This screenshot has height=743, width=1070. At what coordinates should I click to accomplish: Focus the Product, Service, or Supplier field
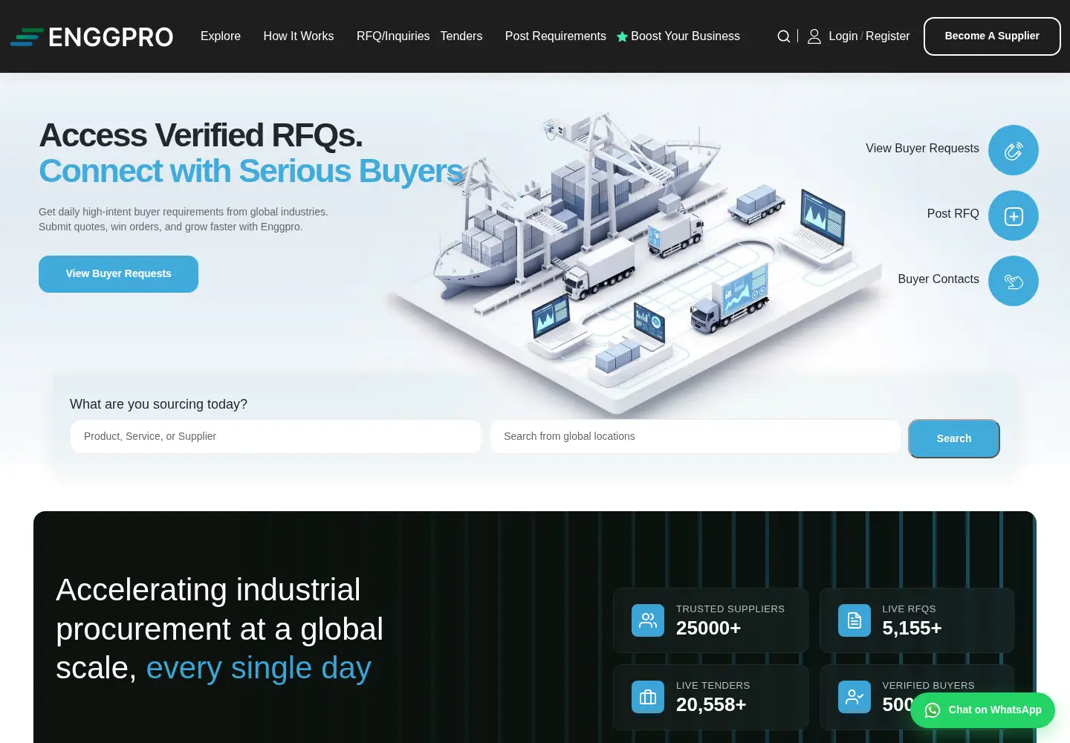tap(276, 437)
